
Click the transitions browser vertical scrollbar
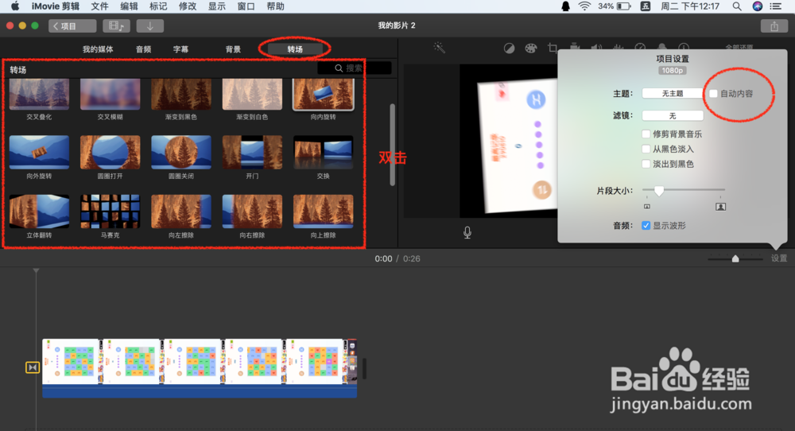(393, 145)
